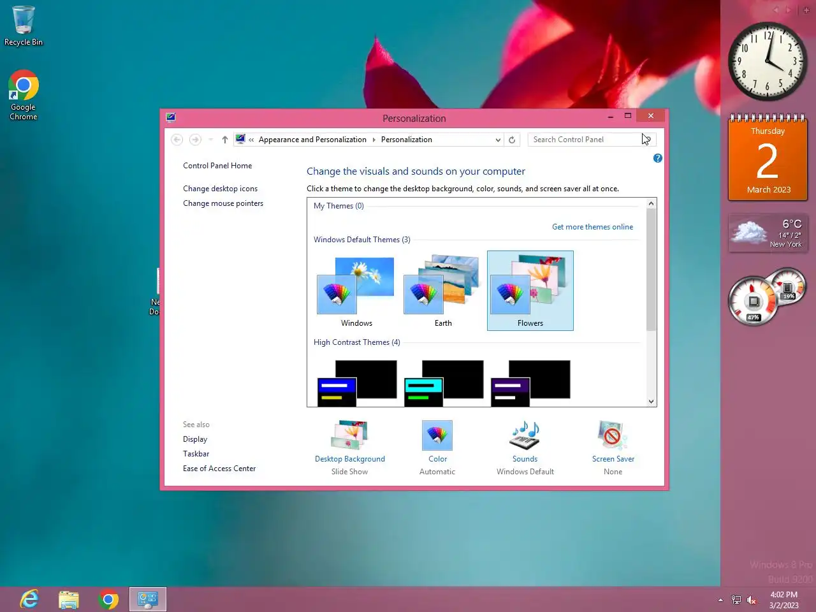Open the Desktop Background settings icon
The image size is (816, 612).
pos(349,435)
